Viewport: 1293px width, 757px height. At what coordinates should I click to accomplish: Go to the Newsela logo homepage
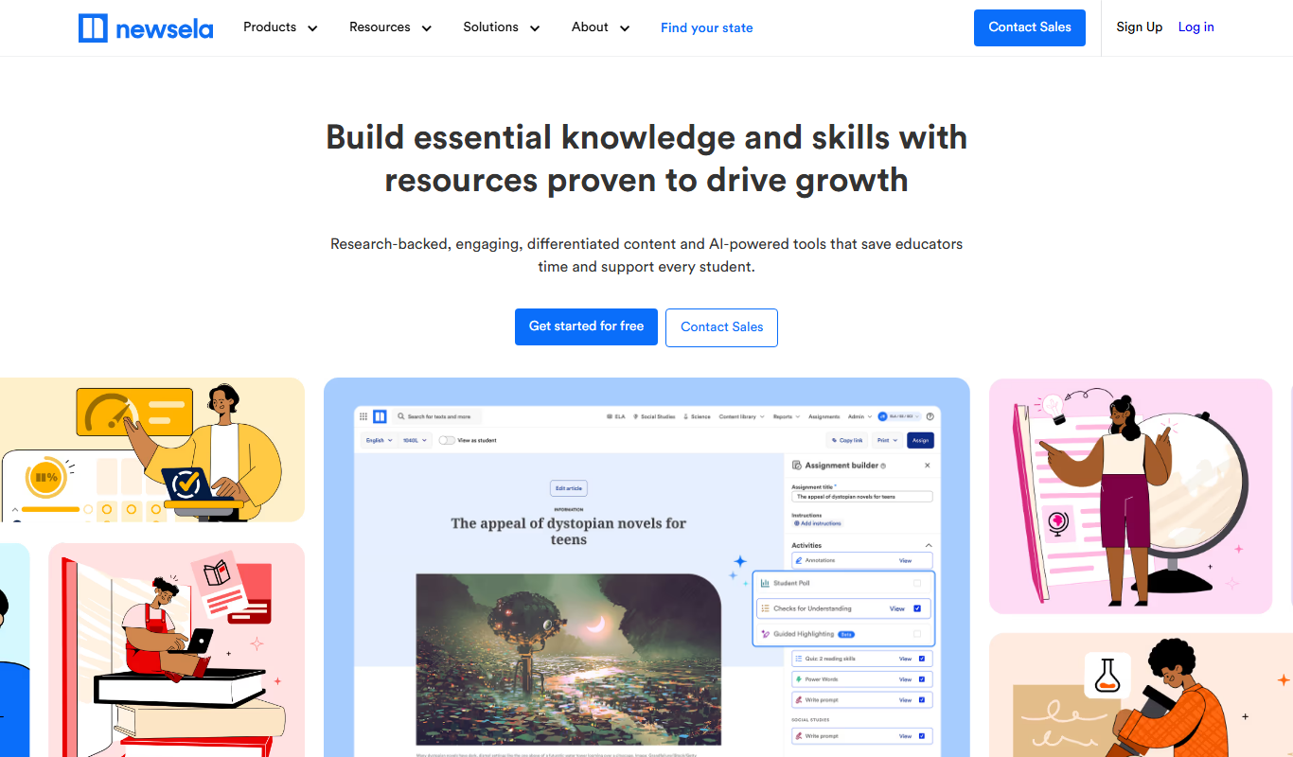point(146,28)
